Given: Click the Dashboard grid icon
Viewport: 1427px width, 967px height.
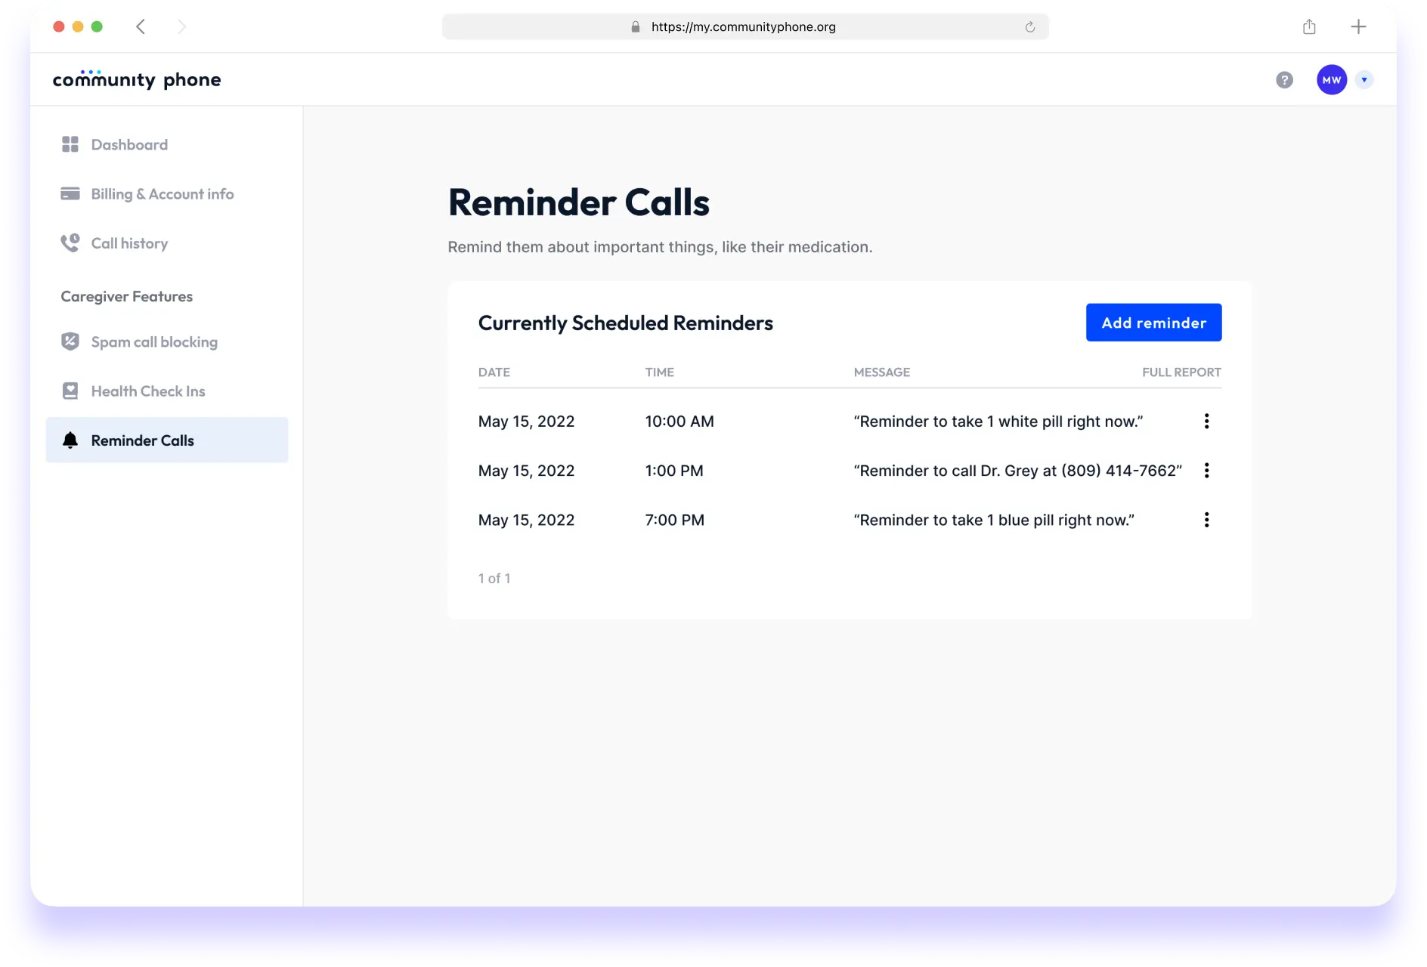Looking at the screenshot, I should tap(70, 144).
